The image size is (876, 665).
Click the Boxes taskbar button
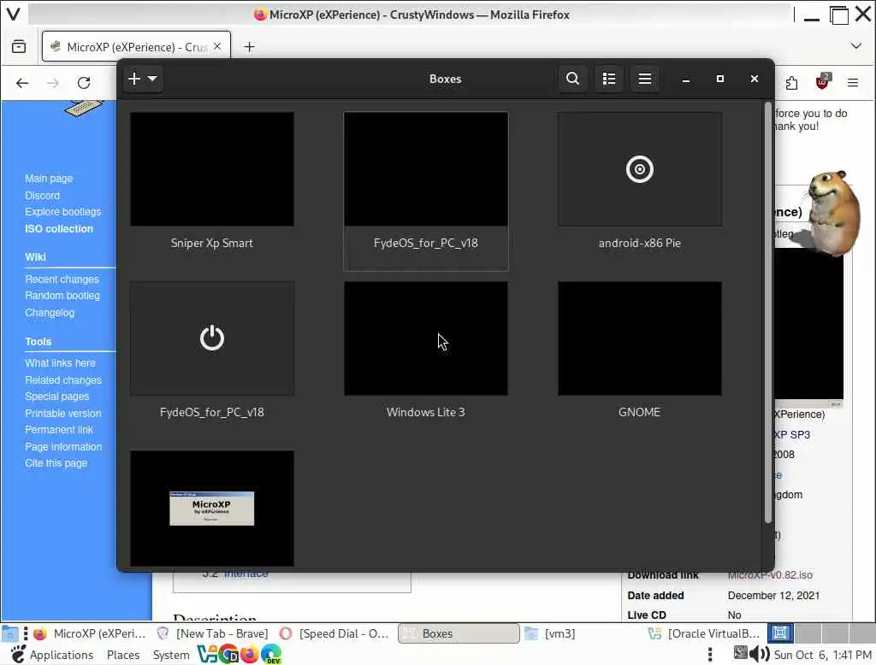coord(459,633)
